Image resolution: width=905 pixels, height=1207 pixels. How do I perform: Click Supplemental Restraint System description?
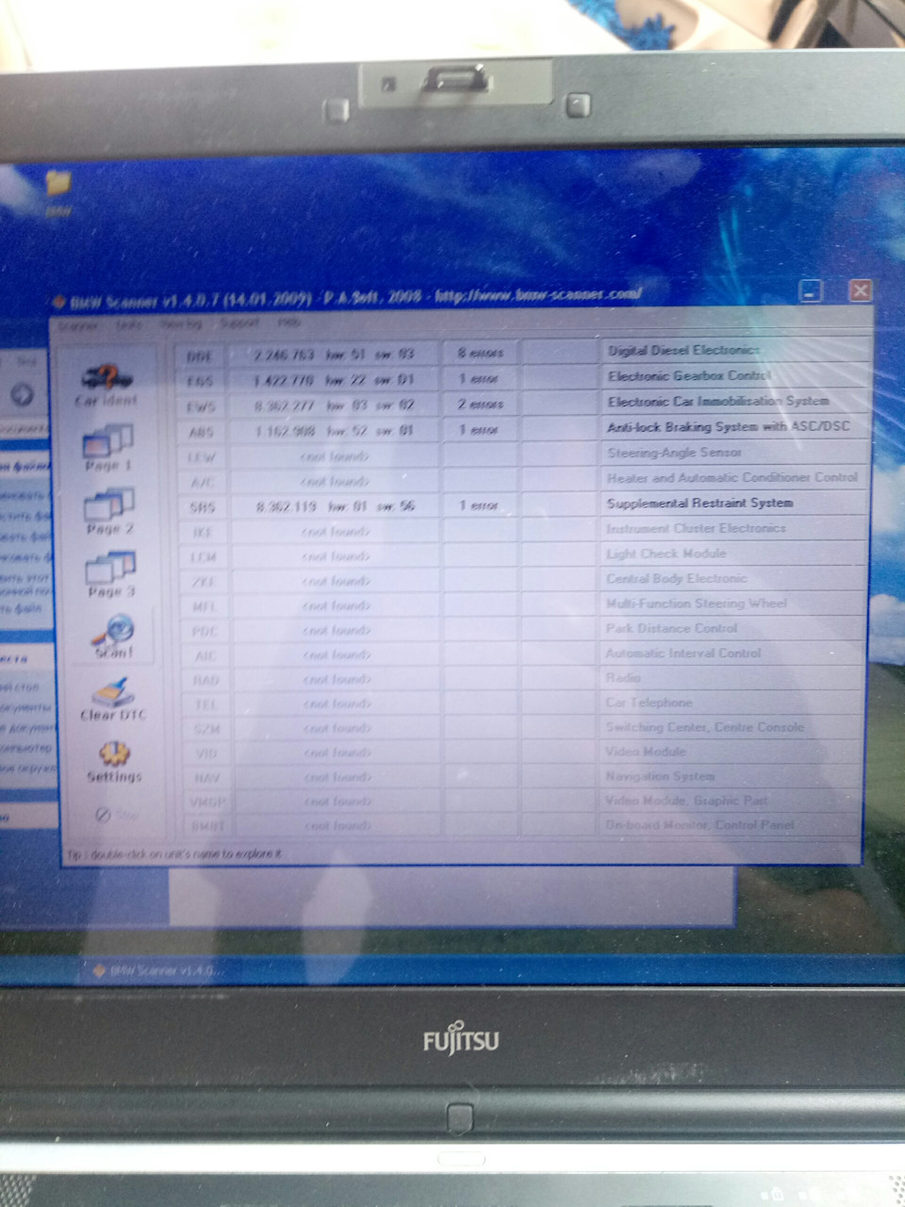click(x=699, y=503)
